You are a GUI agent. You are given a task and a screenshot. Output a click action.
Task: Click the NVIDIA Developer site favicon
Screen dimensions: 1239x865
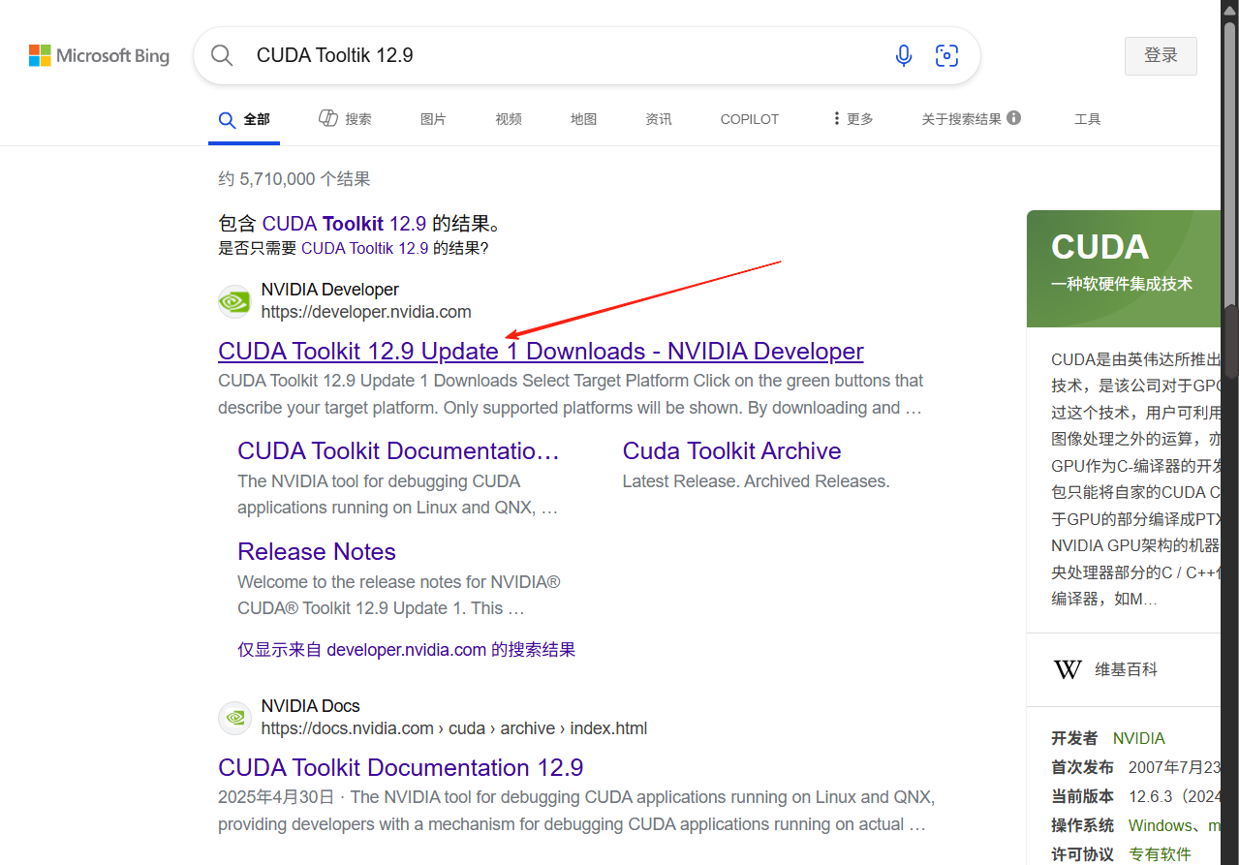(233, 301)
